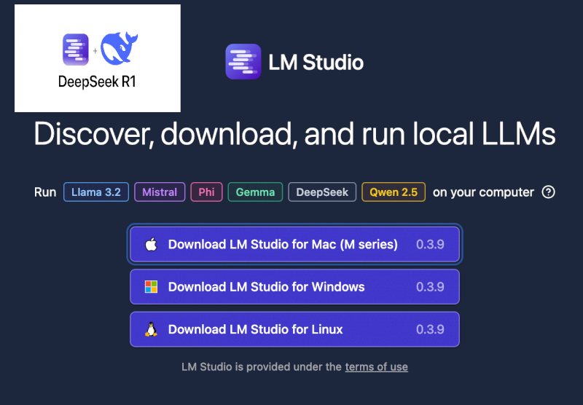This screenshot has width=583, height=405.
Task: Click the small LM Studio icon in the DeepSeek R1 banner
Action: [x=76, y=50]
